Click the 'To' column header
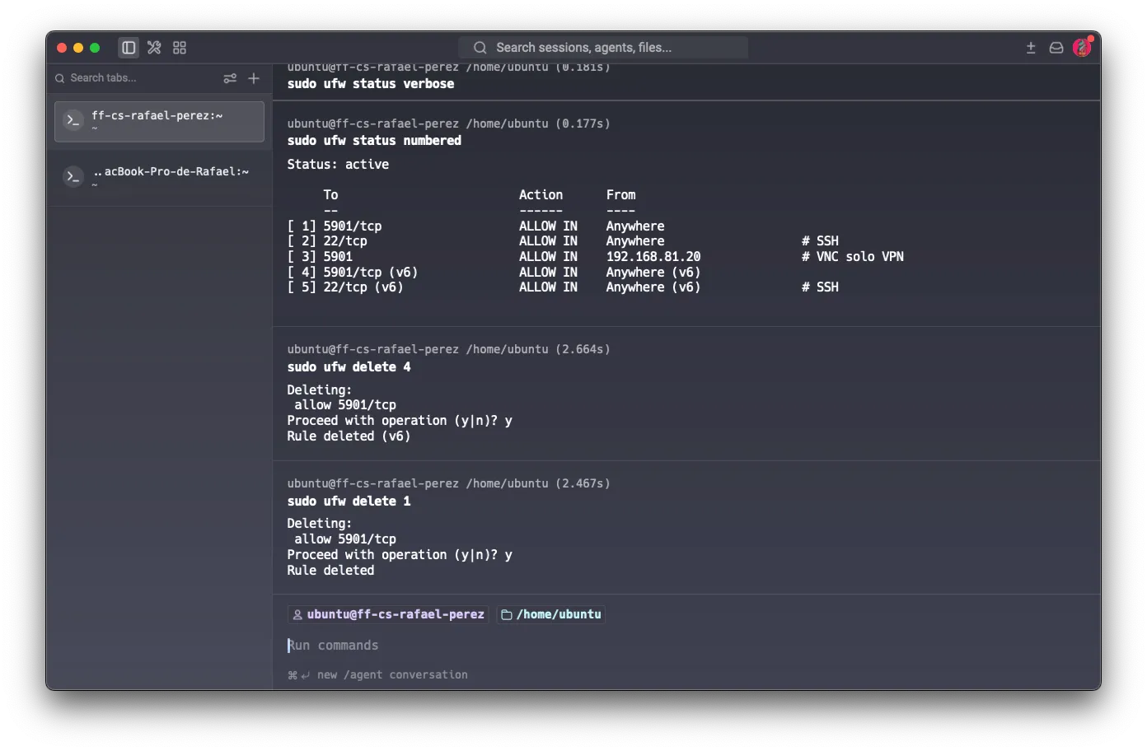 coord(330,195)
